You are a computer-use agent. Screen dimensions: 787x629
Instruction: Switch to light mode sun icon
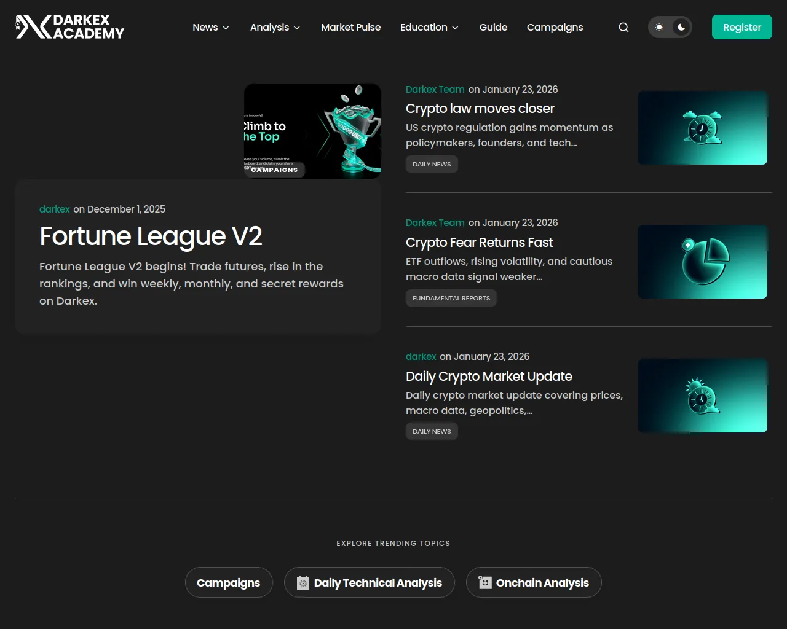(659, 27)
